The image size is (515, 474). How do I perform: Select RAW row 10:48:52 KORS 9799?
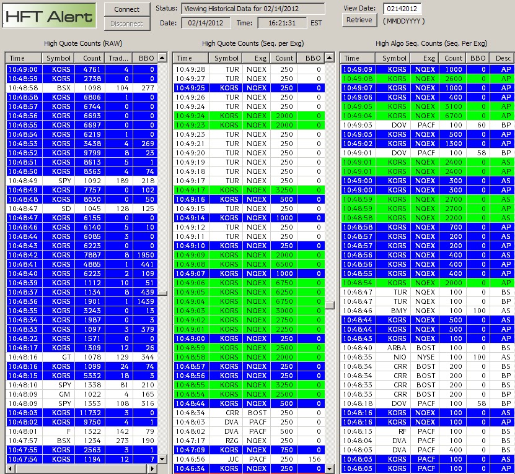click(x=82, y=153)
